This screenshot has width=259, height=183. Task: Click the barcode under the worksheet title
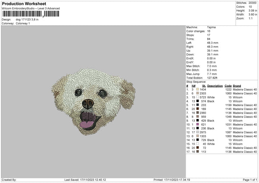tap(29, 14)
